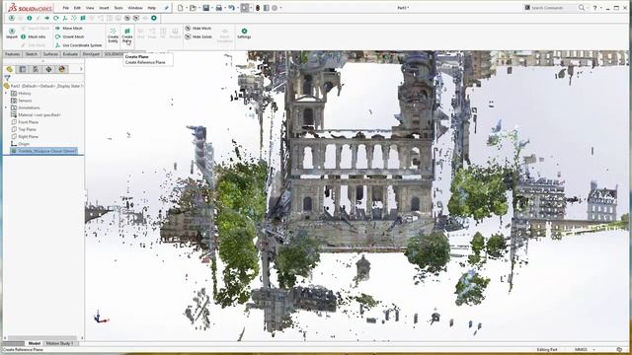Click the tree filter funnel icon
632x355 pixels.
tap(7, 78)
